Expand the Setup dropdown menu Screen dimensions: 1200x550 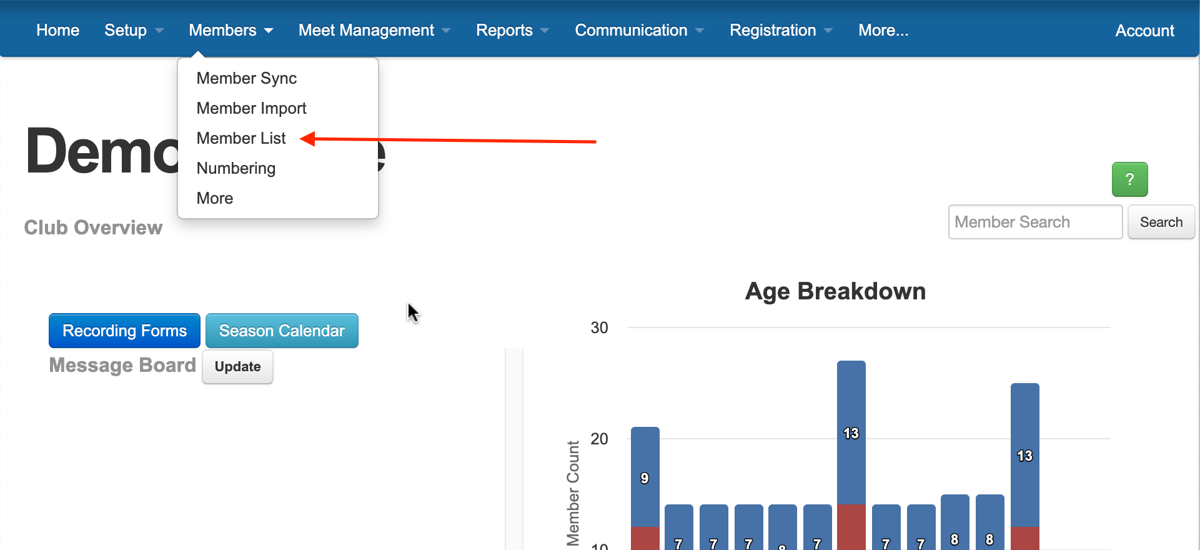134,30
